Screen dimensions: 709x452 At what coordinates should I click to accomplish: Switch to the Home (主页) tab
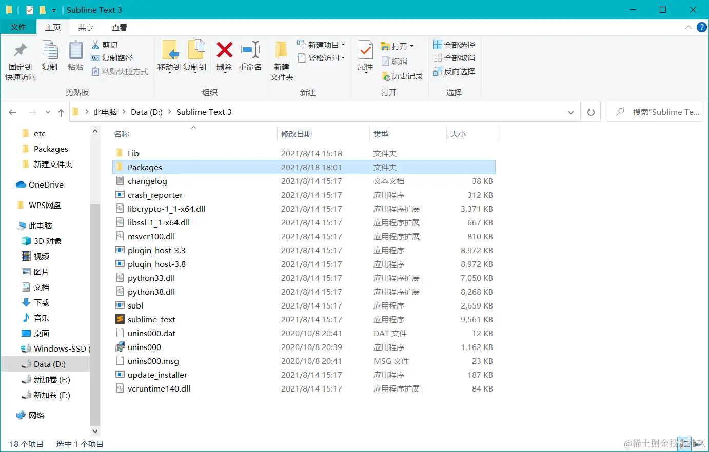coord(53,27)
